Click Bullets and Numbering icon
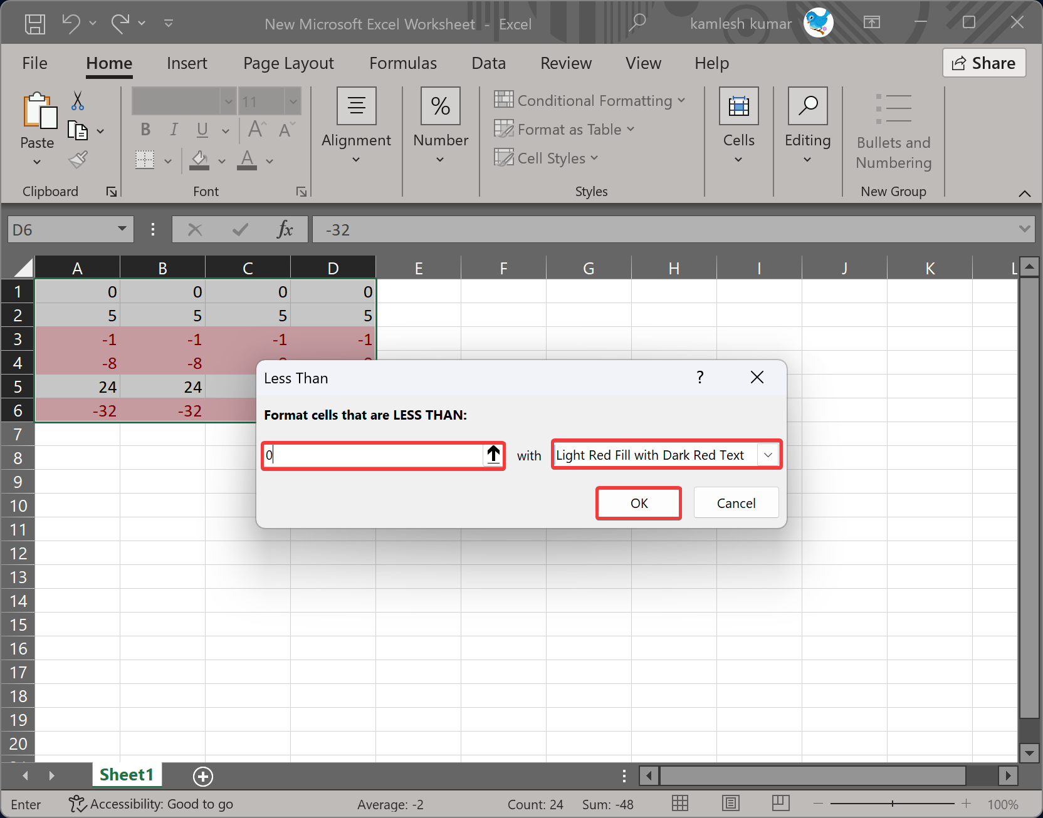 pyautogui.click(x=893, y=109)
